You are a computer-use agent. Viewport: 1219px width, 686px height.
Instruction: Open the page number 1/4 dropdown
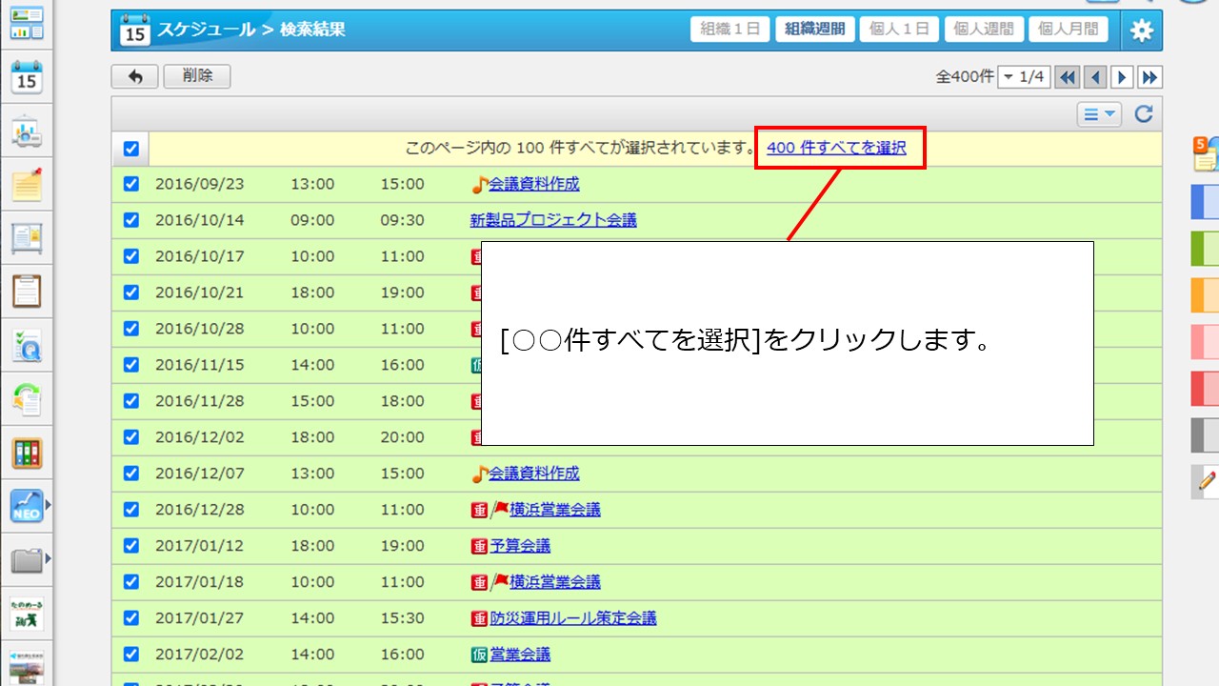click(x=1024, y=77)
